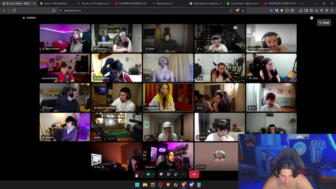
Task: Select Faculriondo video tile
Action: click(117, 68)
